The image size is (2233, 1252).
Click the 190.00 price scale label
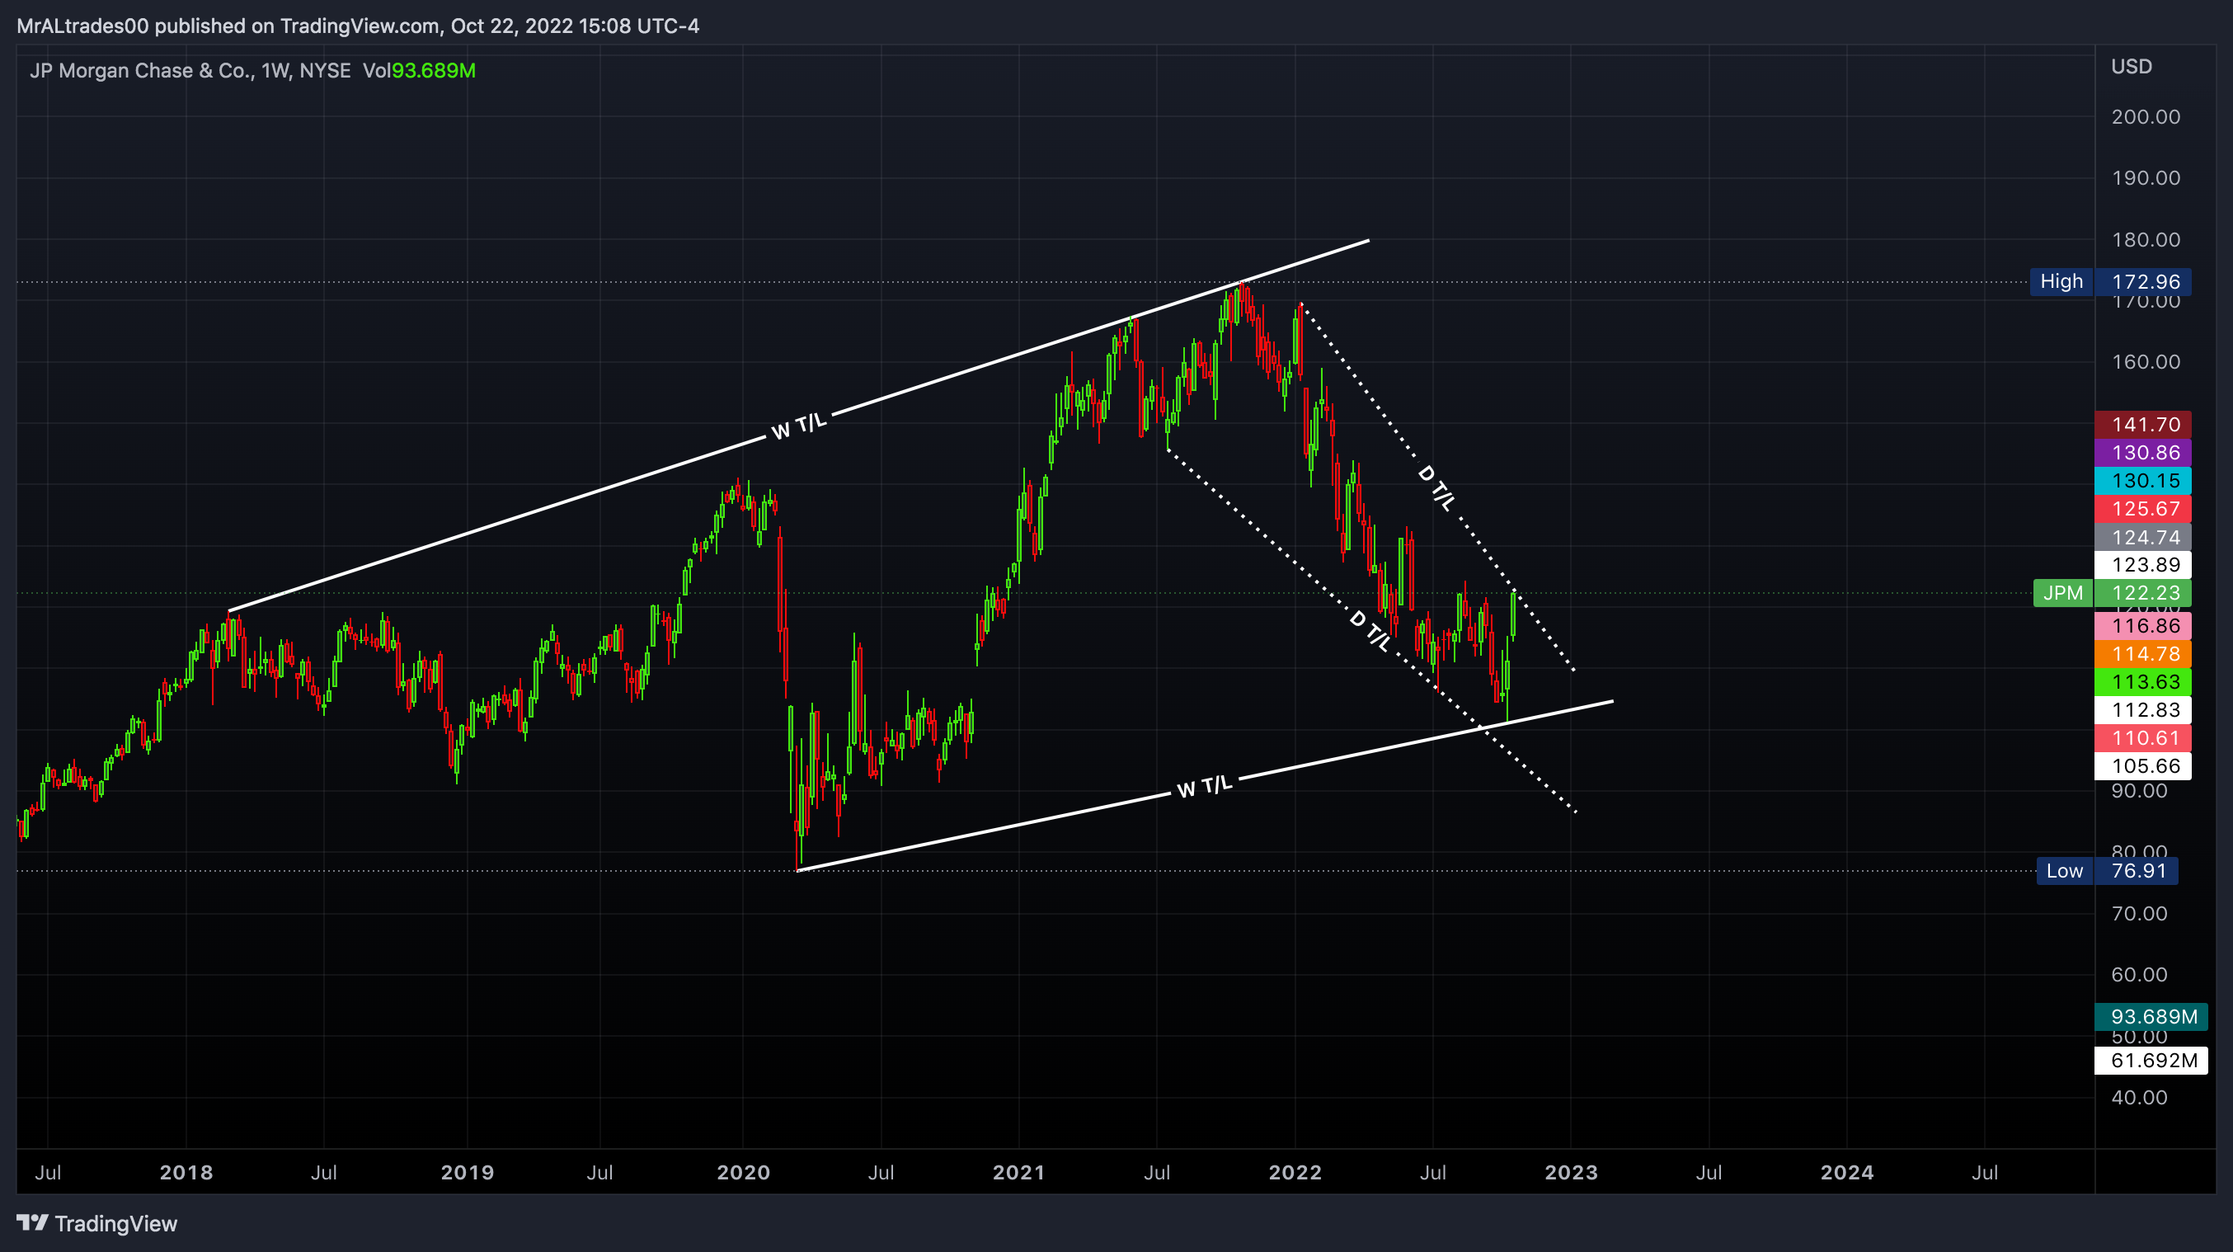coord(2146,178)
